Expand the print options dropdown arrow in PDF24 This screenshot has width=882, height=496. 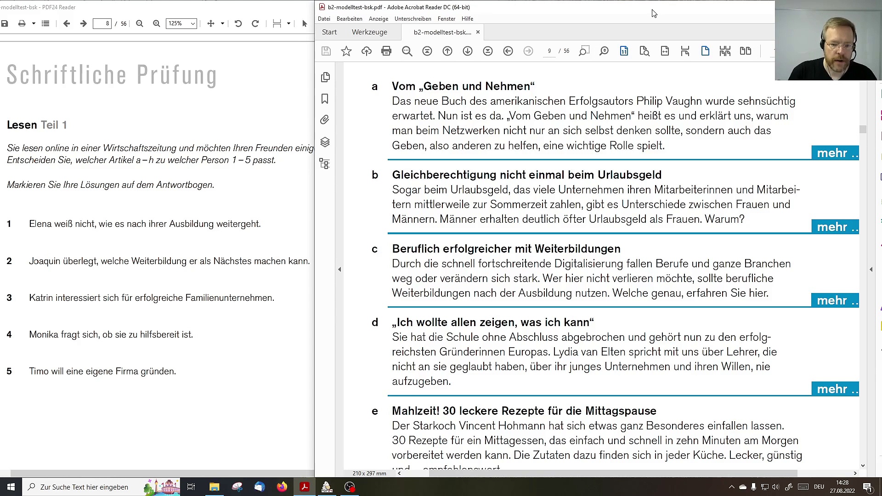tap(34, 23)
